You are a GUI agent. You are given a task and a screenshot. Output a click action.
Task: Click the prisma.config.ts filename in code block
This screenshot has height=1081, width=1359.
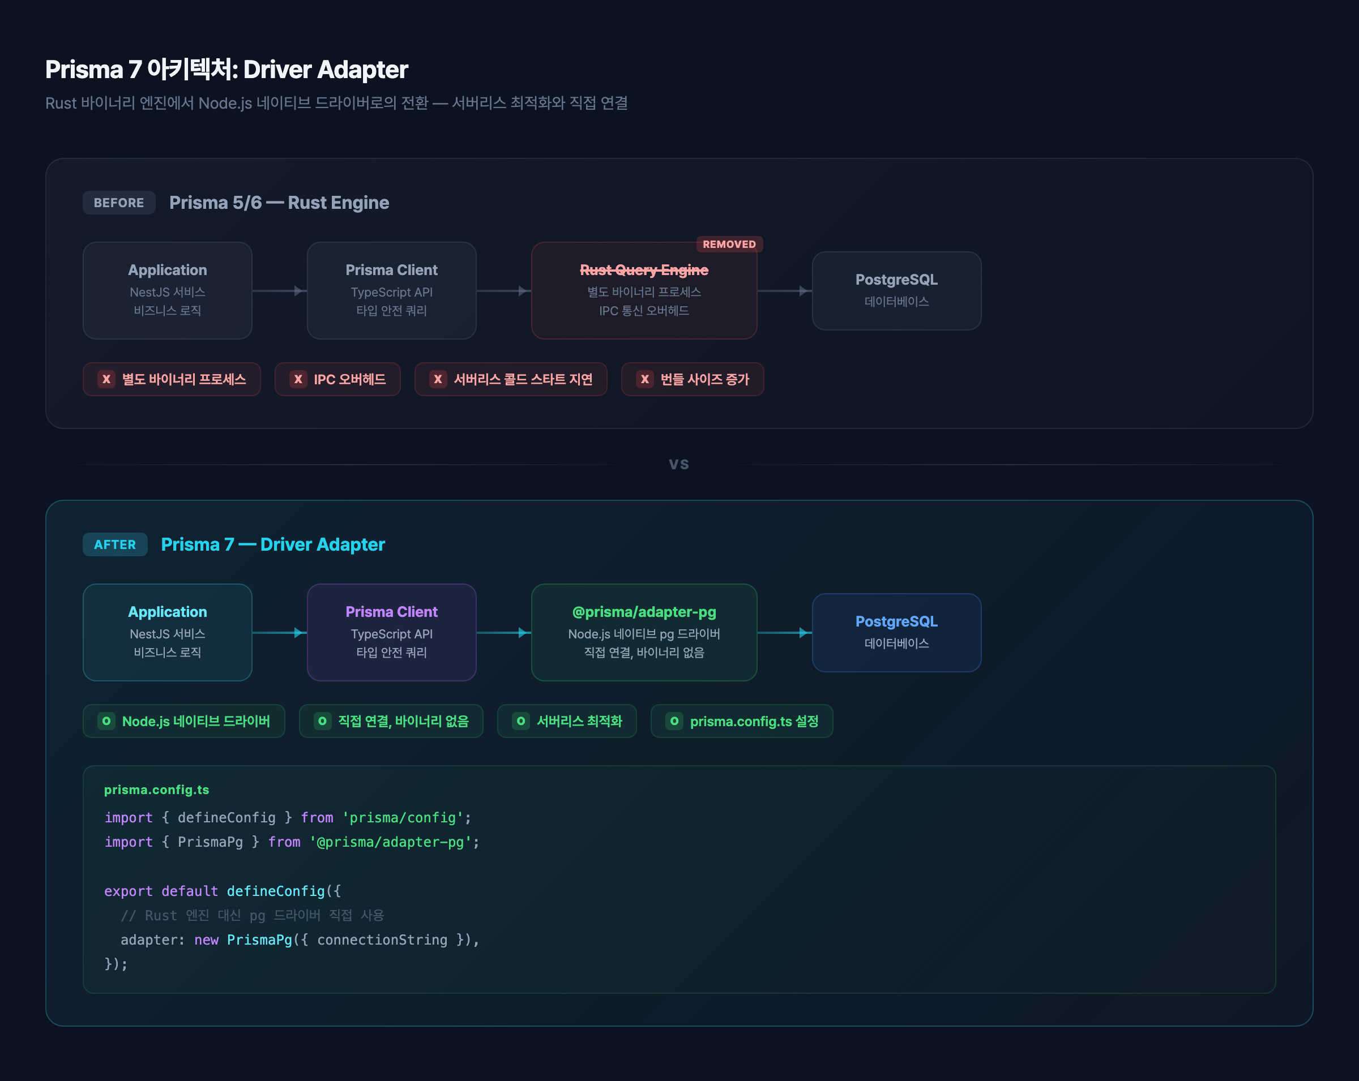pyautogui.click(x=156, y=790)
